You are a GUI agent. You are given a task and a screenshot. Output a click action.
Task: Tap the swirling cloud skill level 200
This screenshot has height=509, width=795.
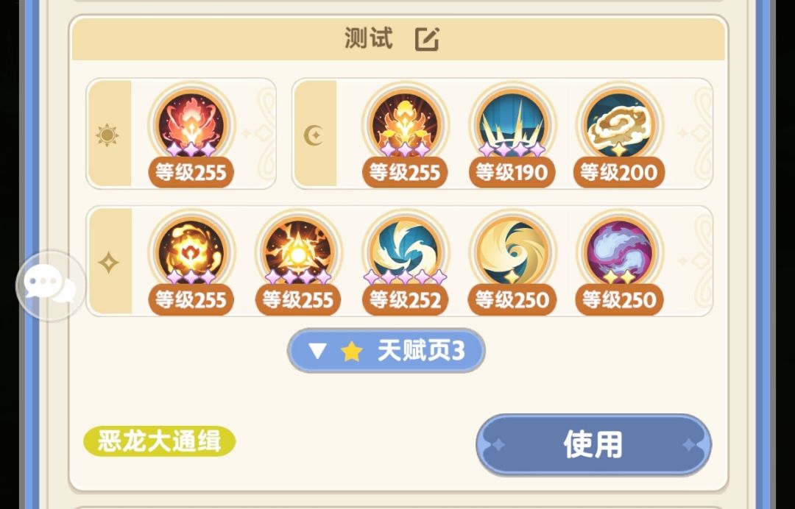pyautogui.click(x=619, y=124)
